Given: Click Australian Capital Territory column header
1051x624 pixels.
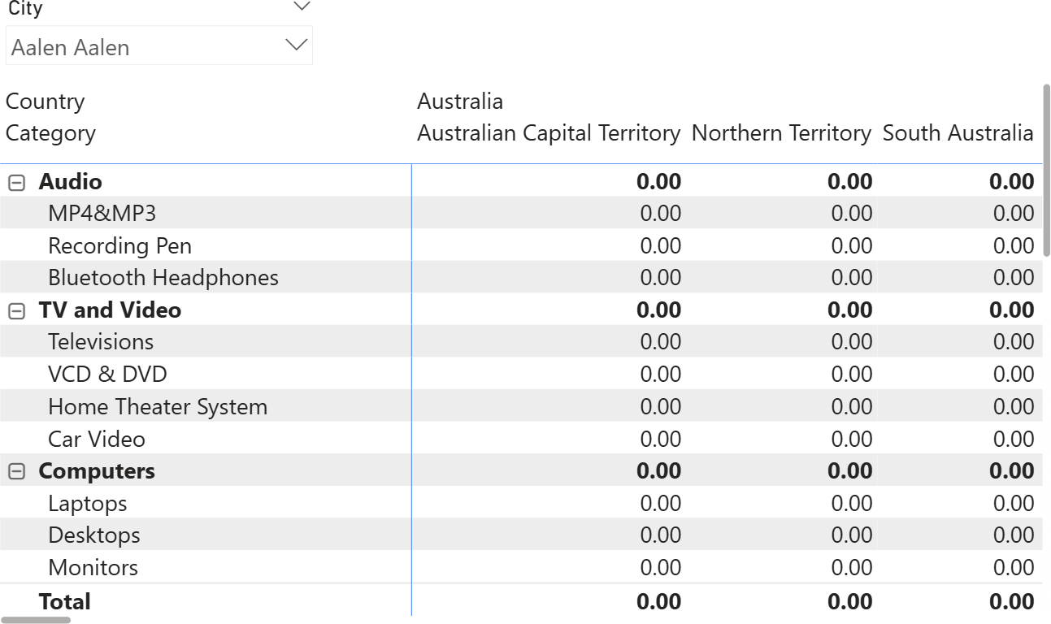Looking at the screenshot, I should coord(549,133).
